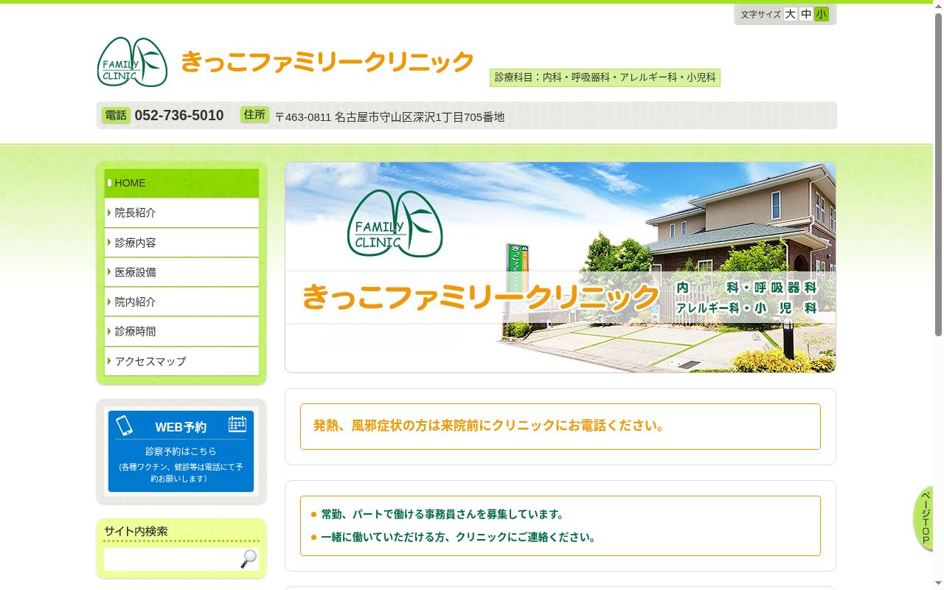Click the magnifying glass search icon
The image size is (944, 590).
point(249,559)
